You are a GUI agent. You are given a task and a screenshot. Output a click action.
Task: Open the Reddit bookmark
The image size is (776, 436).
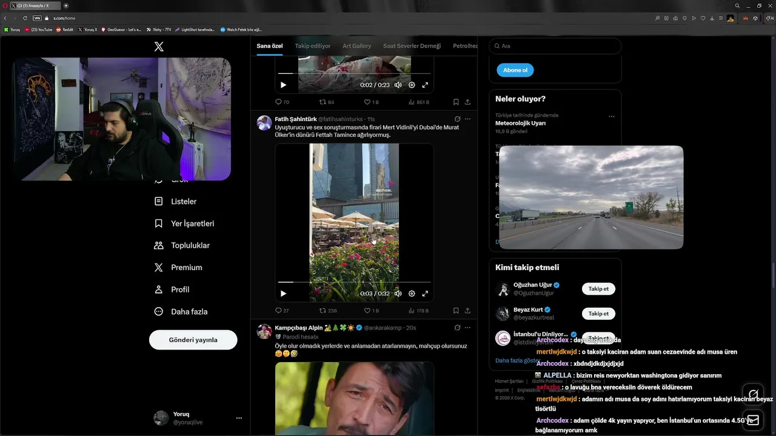click(65, 29)
